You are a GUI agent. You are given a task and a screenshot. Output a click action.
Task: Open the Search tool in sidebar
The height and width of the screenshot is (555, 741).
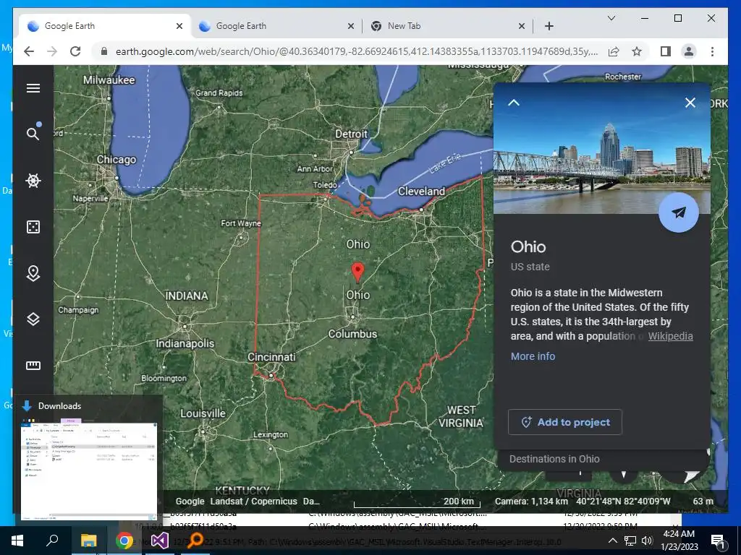33,134
